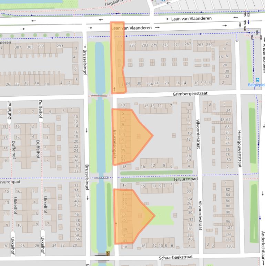Click house number 124 on Henegouwenstraat
Screen dimensions: 265x266
[x=229, y=228]
